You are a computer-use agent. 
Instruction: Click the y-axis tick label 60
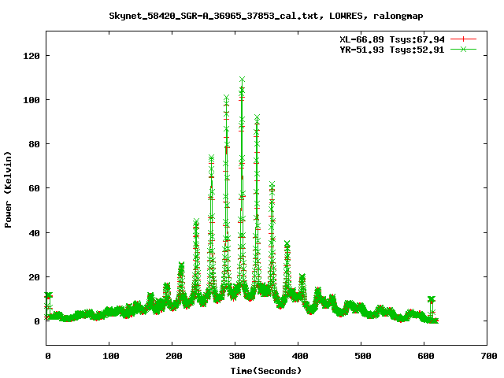[34, 188]
